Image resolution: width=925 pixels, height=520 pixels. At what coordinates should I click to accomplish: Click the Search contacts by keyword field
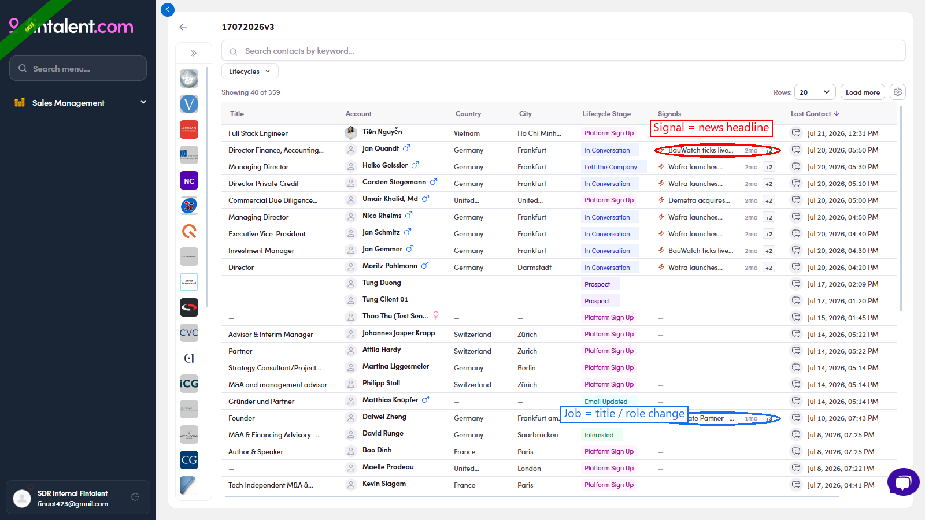click(x=564, y=51)
